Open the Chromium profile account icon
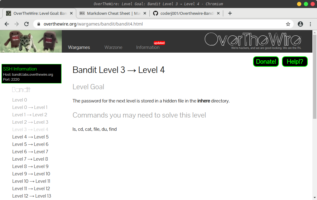 [300, 24]
